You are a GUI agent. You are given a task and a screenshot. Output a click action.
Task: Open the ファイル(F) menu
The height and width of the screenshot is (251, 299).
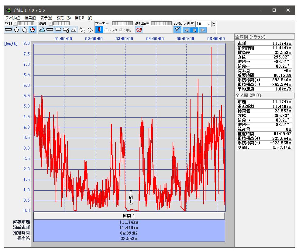13,18
